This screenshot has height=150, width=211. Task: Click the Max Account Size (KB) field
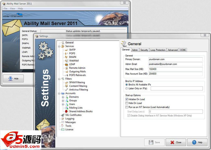[176, 74]
